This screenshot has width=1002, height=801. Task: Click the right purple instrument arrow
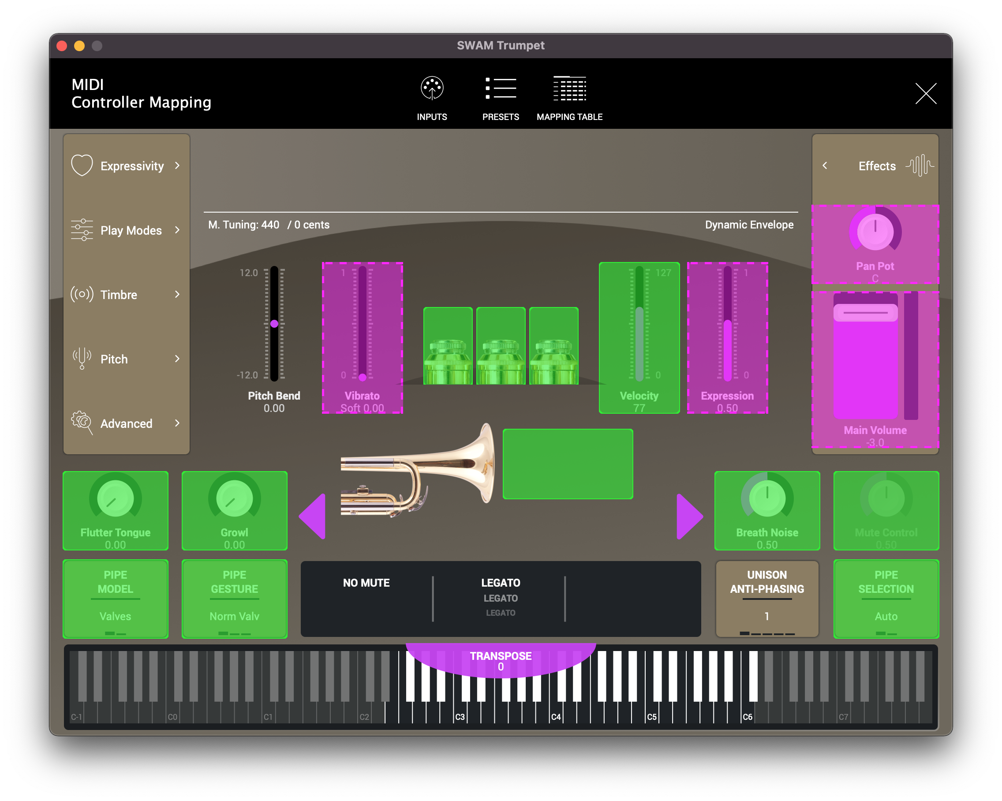click(x=689, y=517)
